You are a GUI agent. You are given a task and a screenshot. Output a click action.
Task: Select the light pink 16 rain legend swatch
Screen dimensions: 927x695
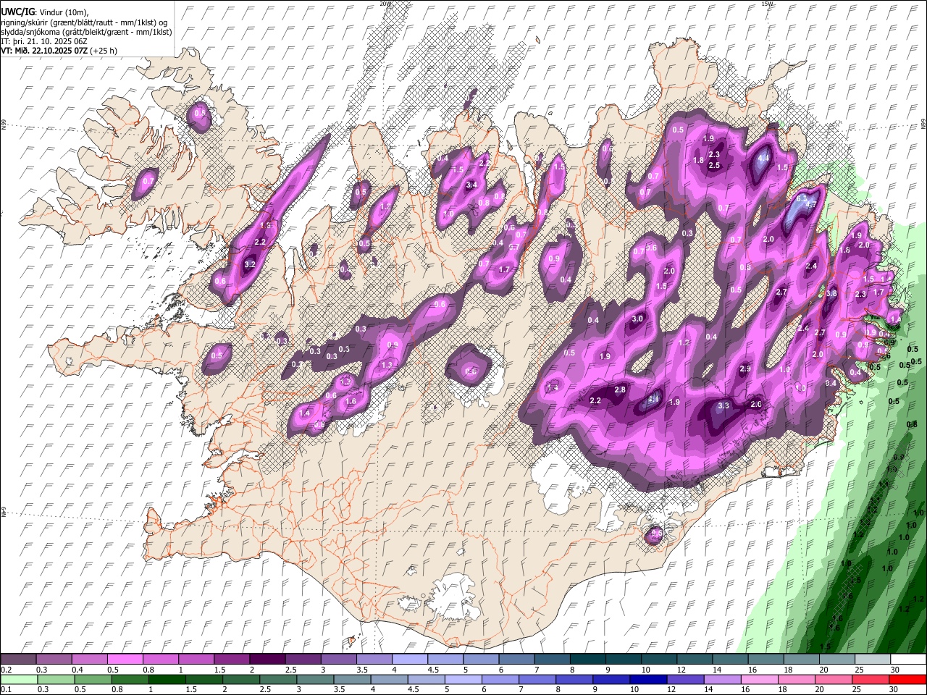759,679
